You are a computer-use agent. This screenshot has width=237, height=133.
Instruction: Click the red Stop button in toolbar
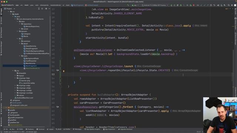point(194,5)
